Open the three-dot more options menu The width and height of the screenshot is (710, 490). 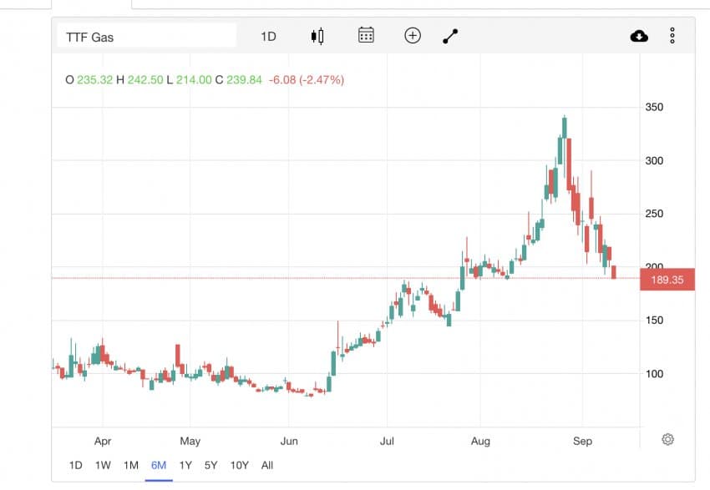pyautogui.click(x=672, y=36)
